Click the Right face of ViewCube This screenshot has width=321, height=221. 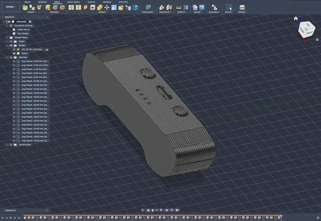coord(309,33)
